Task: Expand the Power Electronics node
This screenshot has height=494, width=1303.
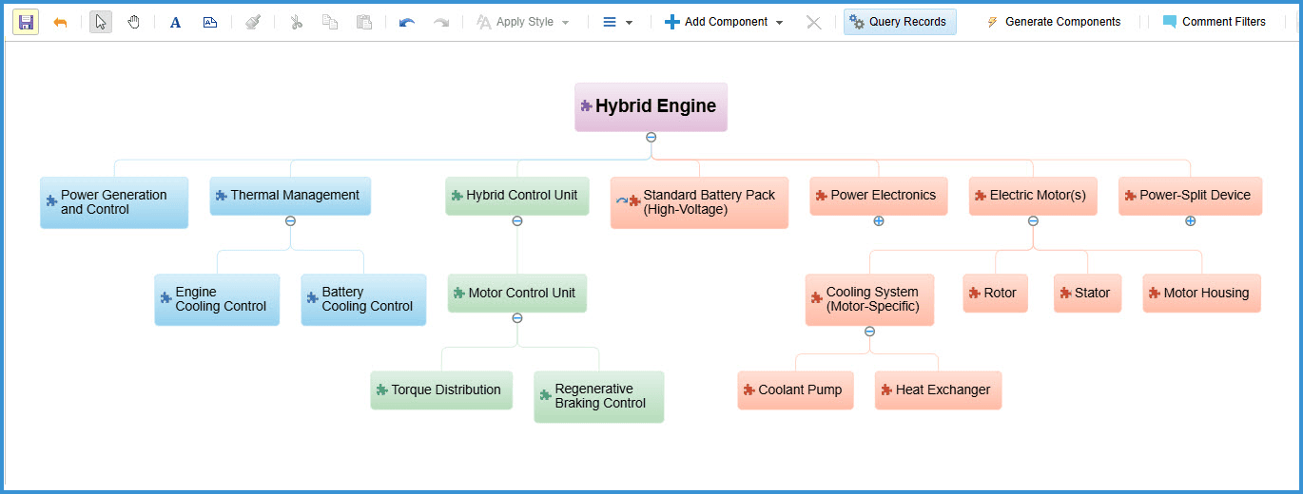Action: pyautogui.click(x=879, y=221)
